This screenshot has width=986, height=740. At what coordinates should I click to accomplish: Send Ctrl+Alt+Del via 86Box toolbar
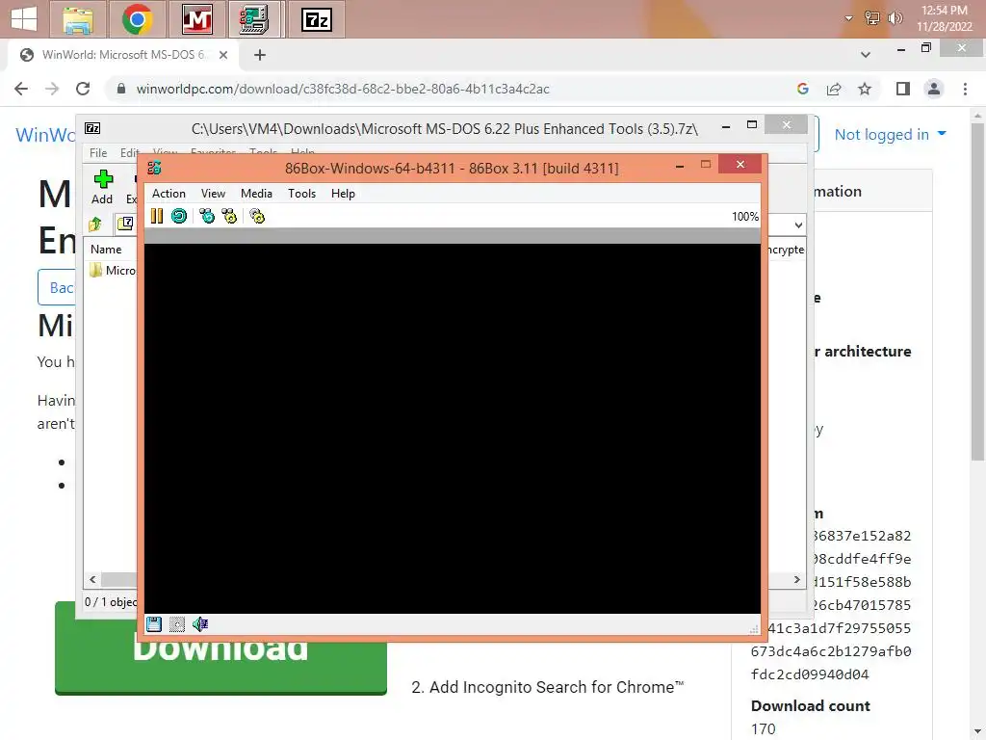(207, 217)
